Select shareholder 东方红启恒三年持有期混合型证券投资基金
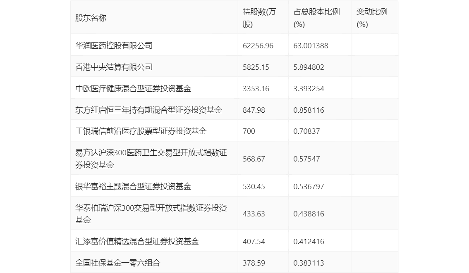The image size is (469, 273). 148,110
